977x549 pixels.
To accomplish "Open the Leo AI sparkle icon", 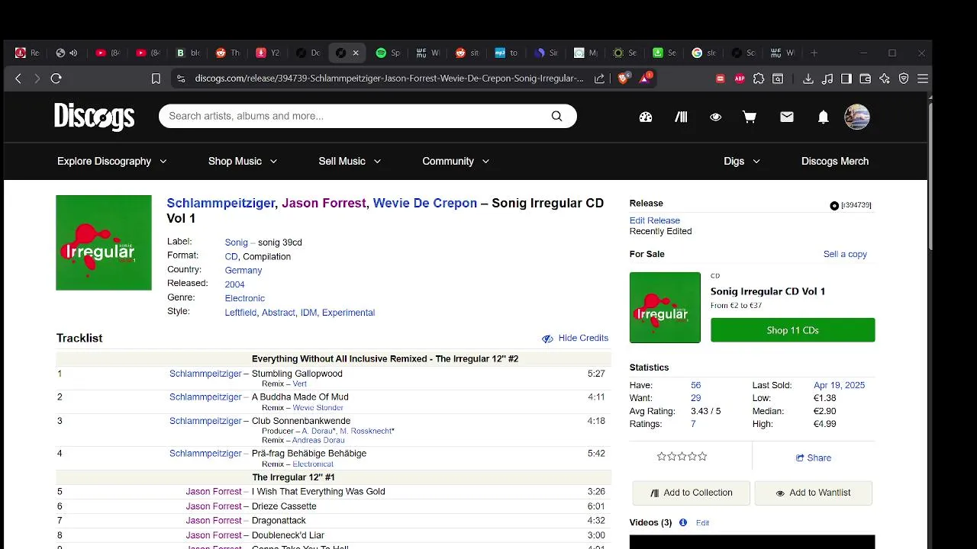I will tap(885, 78).
